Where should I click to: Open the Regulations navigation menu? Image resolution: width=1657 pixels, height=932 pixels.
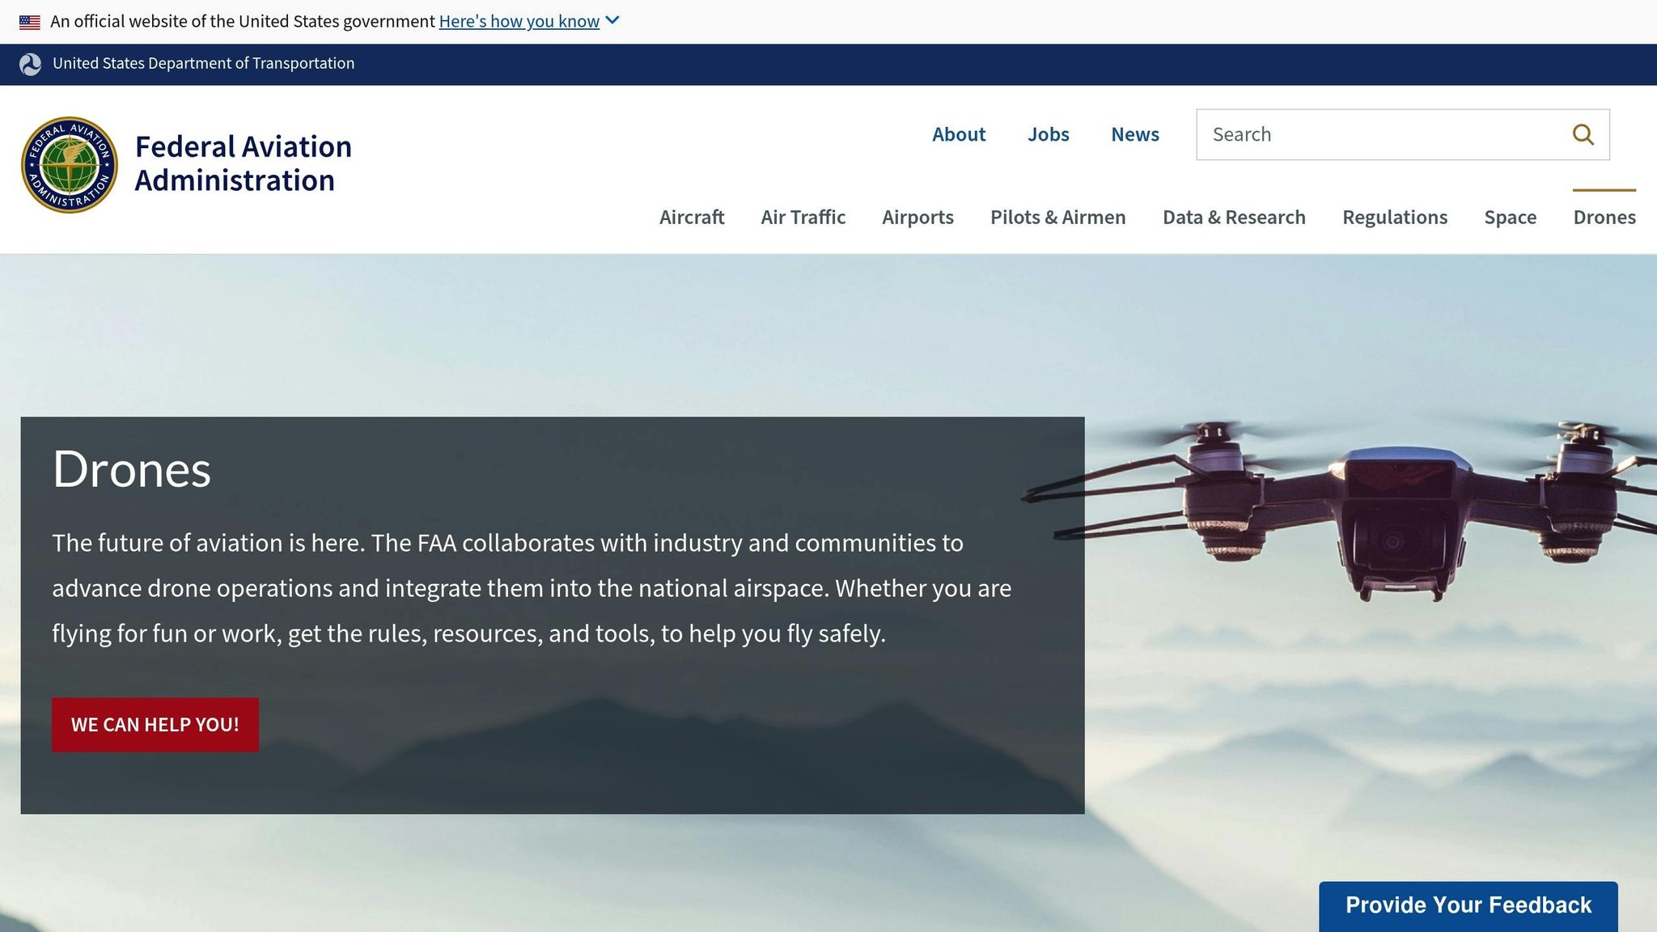pyautogui.click(x=1395, y=217)
